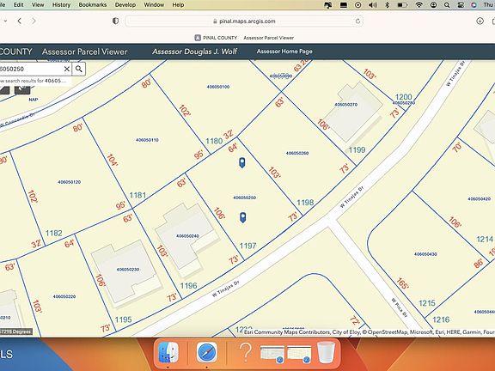Click parcel label 406050270

click(x=346, y=105)
